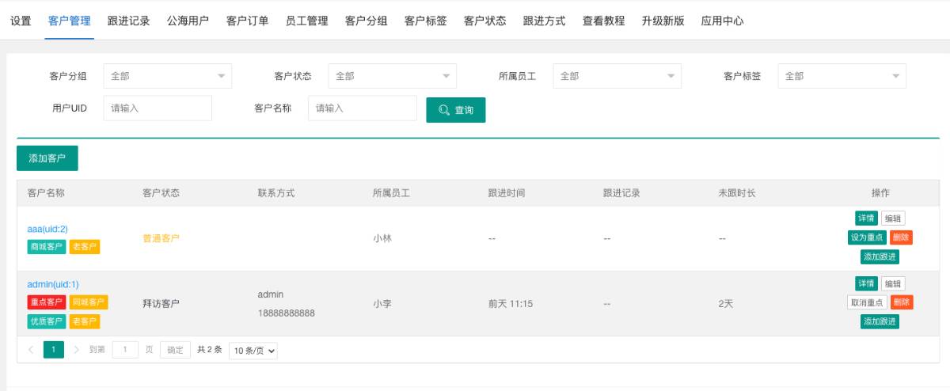Click 详情 for customer aaa
This screenshot has width=950, height=391.
tap(865, 218)
